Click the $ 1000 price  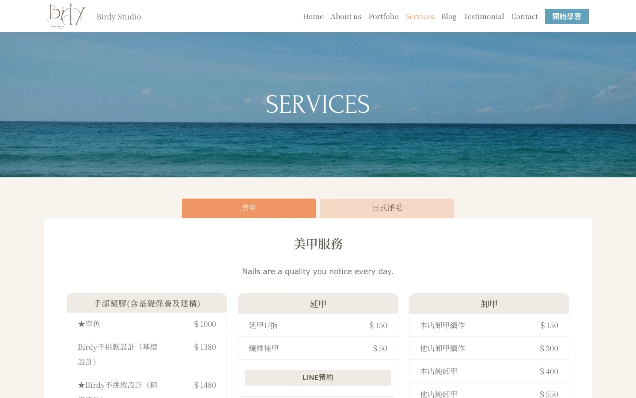tap(205, 324)
